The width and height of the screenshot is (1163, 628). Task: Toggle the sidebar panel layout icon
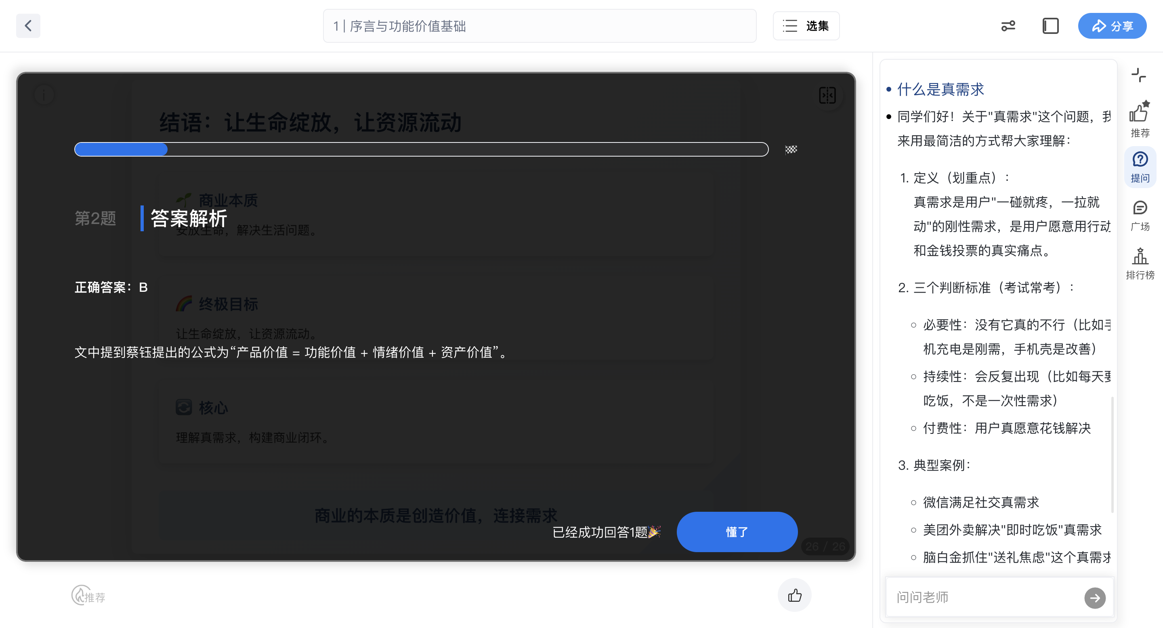[x=1050, y=26]
